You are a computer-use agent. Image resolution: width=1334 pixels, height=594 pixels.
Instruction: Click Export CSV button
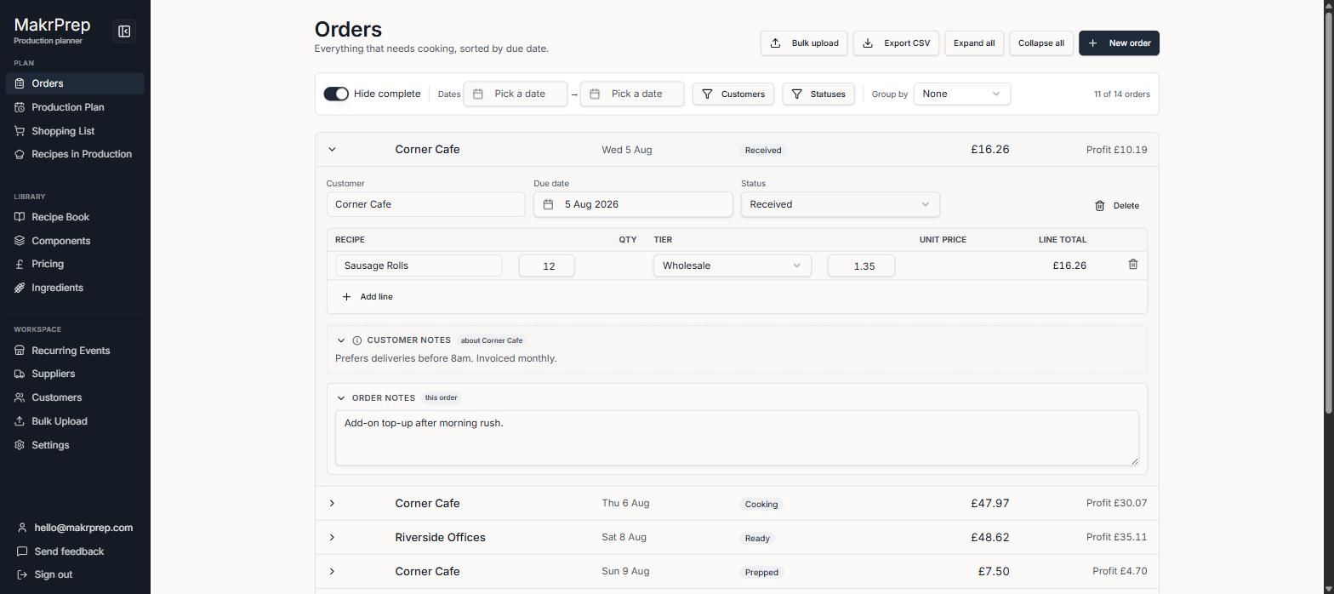896,43
